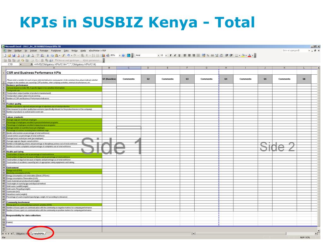The image size is (323, 242).
Task: Print the sheet using the printer icon
Action: (28, 55)
